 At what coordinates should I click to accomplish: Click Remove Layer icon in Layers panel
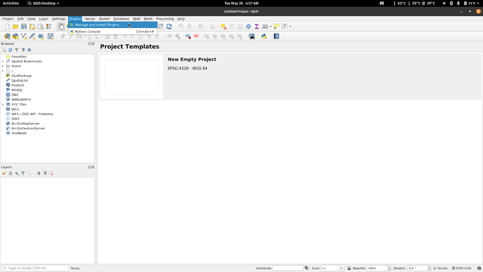click(x=51, y=173)
